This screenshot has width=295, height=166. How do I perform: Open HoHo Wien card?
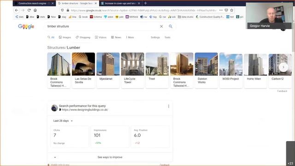pyautogui.click(x=255, y=71)
